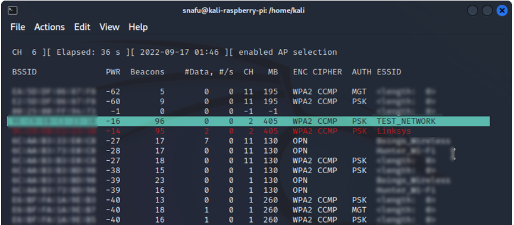Image resolution: width=514 pixels, height=225 pixels.
Task: Click the CIPHER column header
Action: click(327, 72)
